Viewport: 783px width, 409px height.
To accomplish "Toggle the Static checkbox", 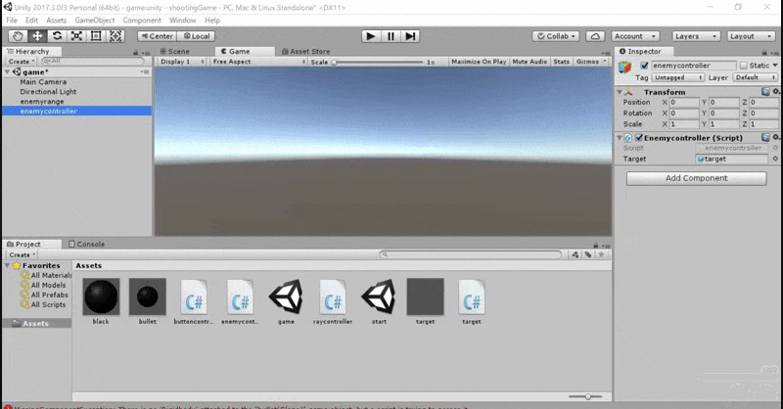I will point(744,66).
